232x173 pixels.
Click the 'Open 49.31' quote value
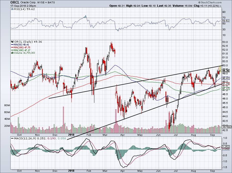pyautogui.click(x=117, y=6)
